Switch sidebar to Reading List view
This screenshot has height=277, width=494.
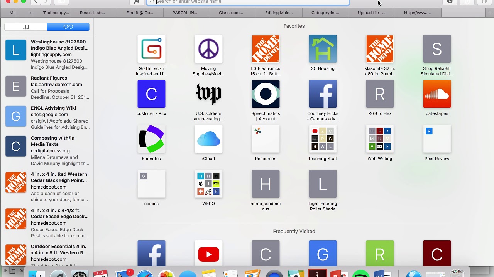point(68,27)
